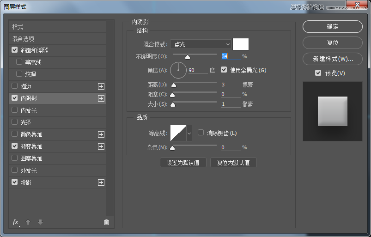Open the 混合模式 dropdown showing 点光
Viewport: 371px width, 237px height.
(x=201, y=44)
